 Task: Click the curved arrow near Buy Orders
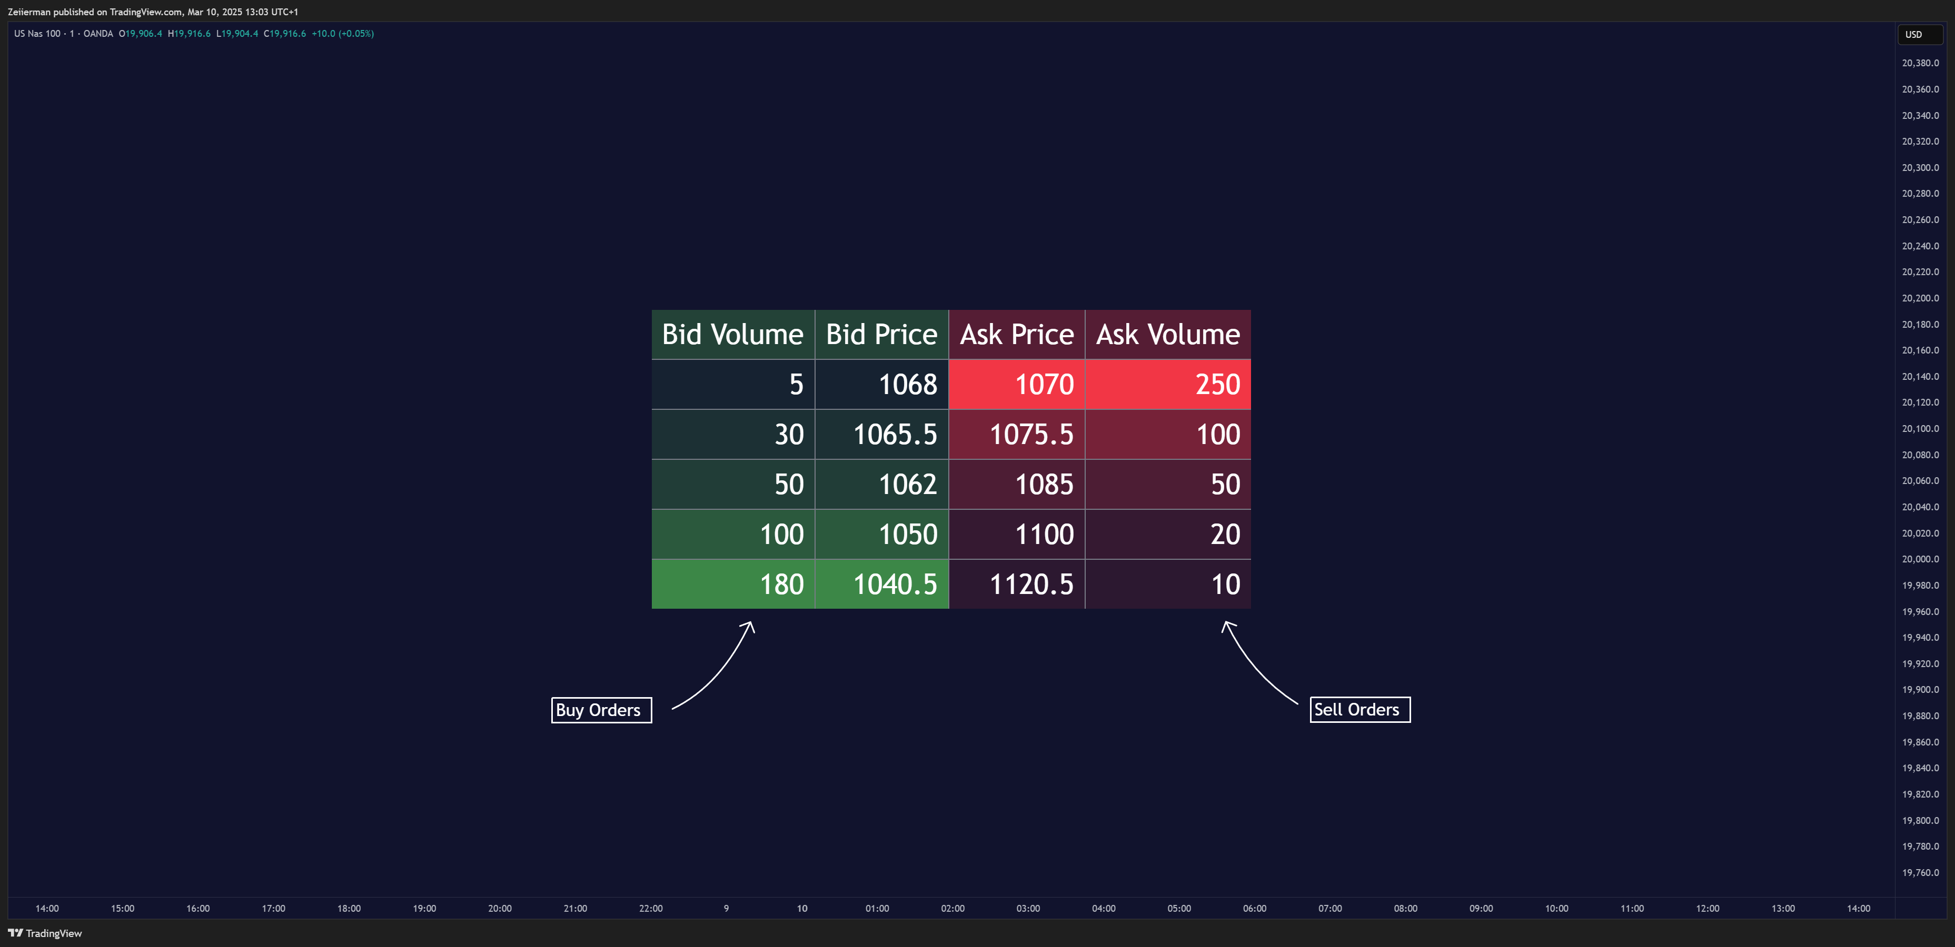713,665
